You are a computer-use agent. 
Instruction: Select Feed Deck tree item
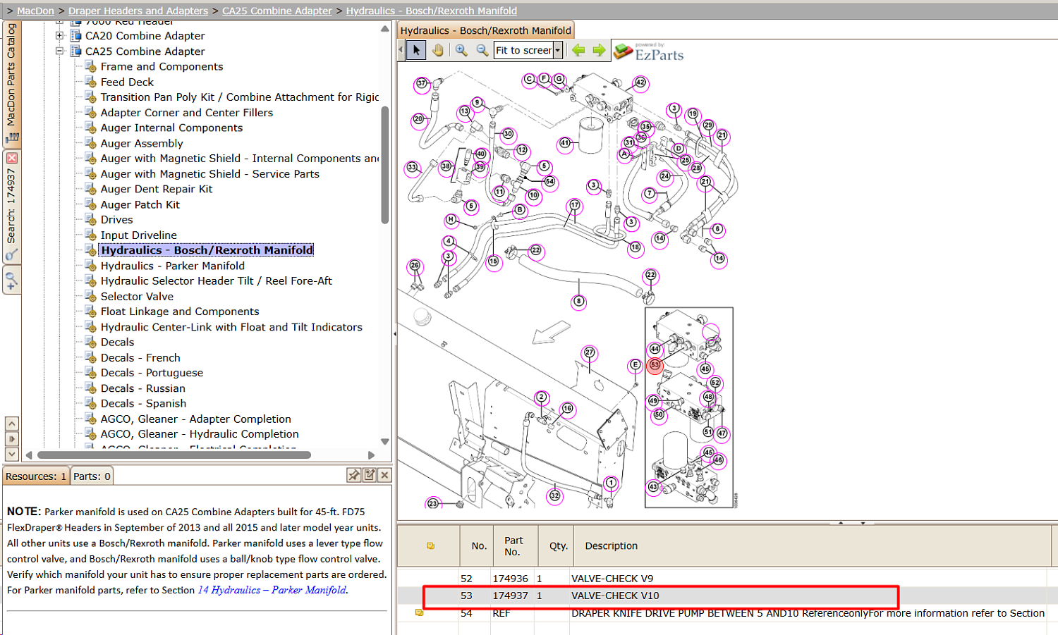127,82
